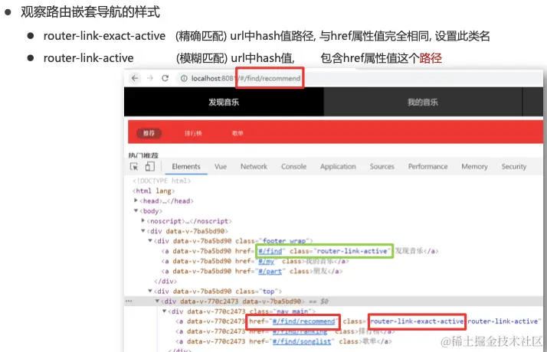Viewport: 547px width, 352px height.
Task: Open 排行榜 in the red sub-navigation
Action: (x=193, y=133)
